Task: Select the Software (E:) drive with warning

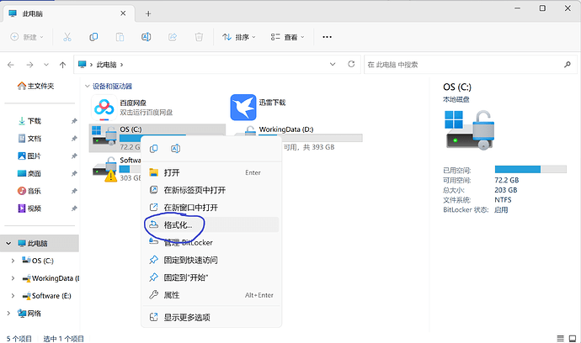Action: click(x=105, y=170)
